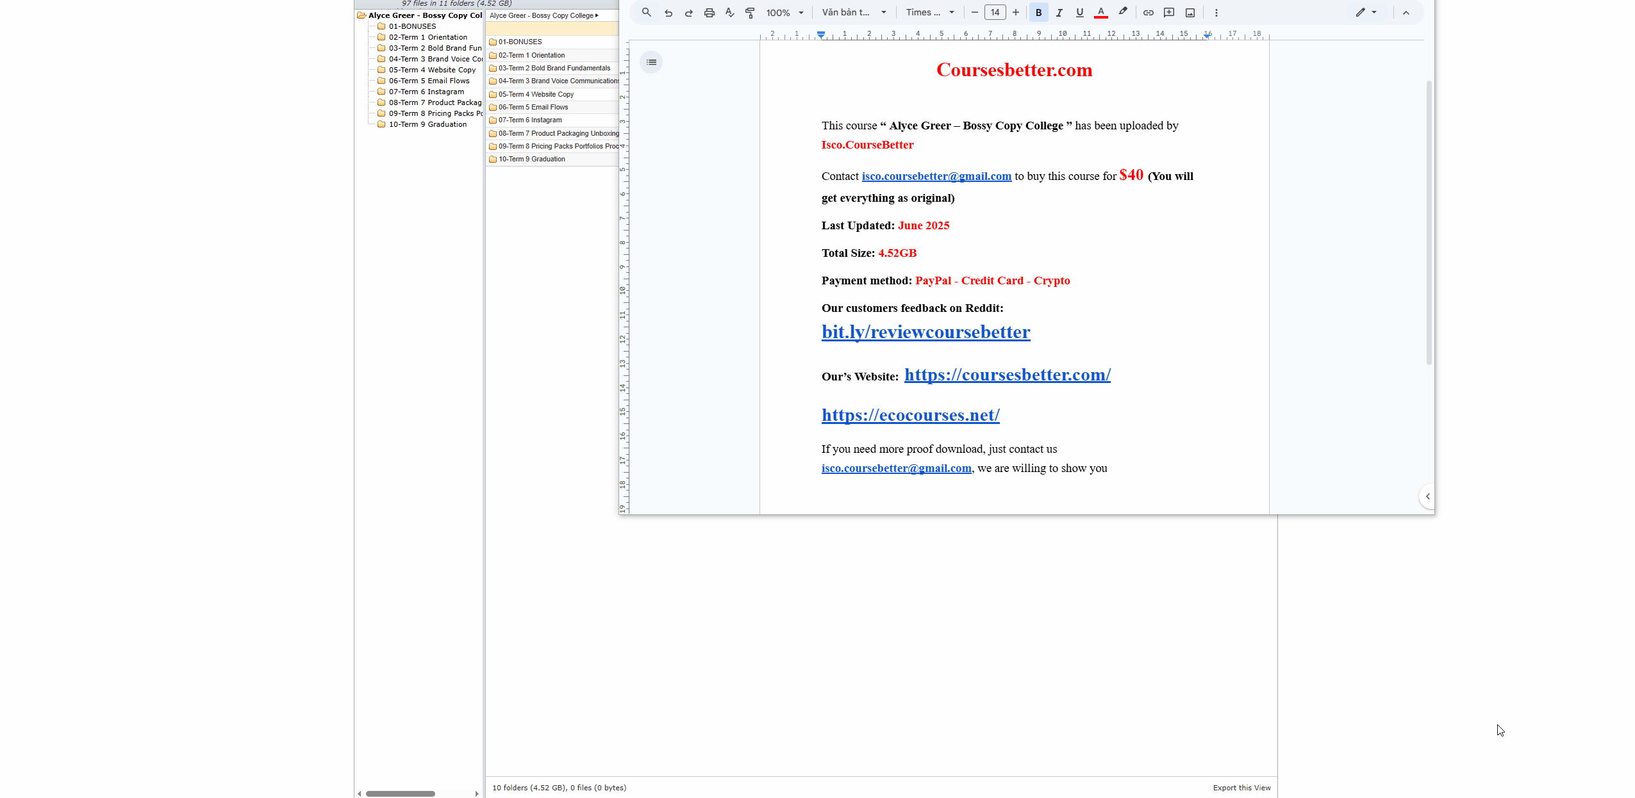Open the 01-BONUSES folder in list
Viewport: 1635px width, 798px height.
click(x=520, y=42)
